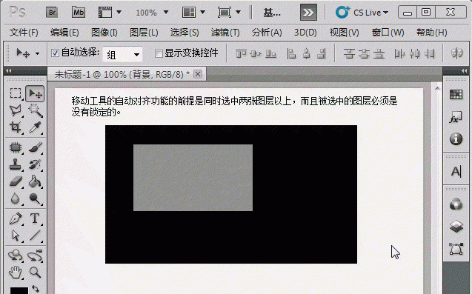
Task: Open Mini Bridge via the Mb icon
Action: click(x=79, y=13)
